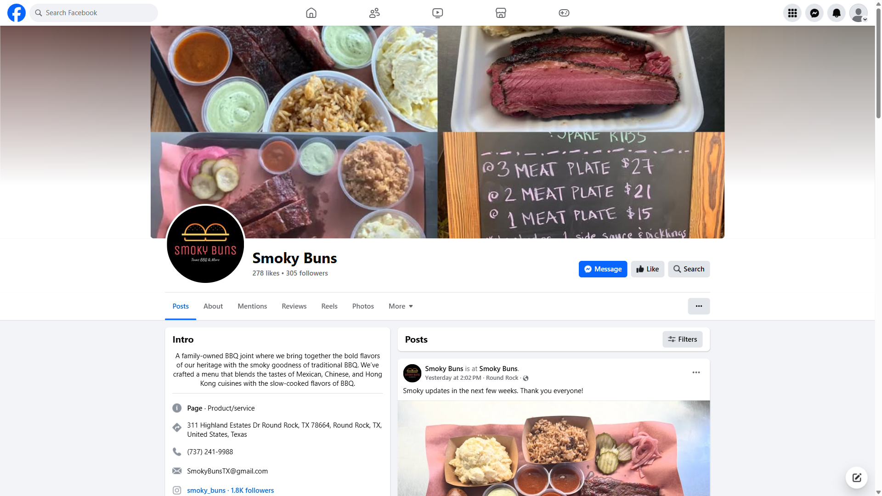Open the account profile menu
Image resolution: width=882 pixels, height=496 pixels.
(858, 13)
